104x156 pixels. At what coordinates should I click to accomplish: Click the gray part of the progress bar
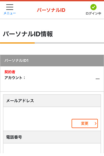click(69, 43)
